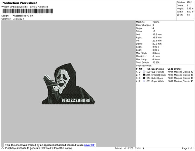Click the 'Brand' column header

coord(177,69)
